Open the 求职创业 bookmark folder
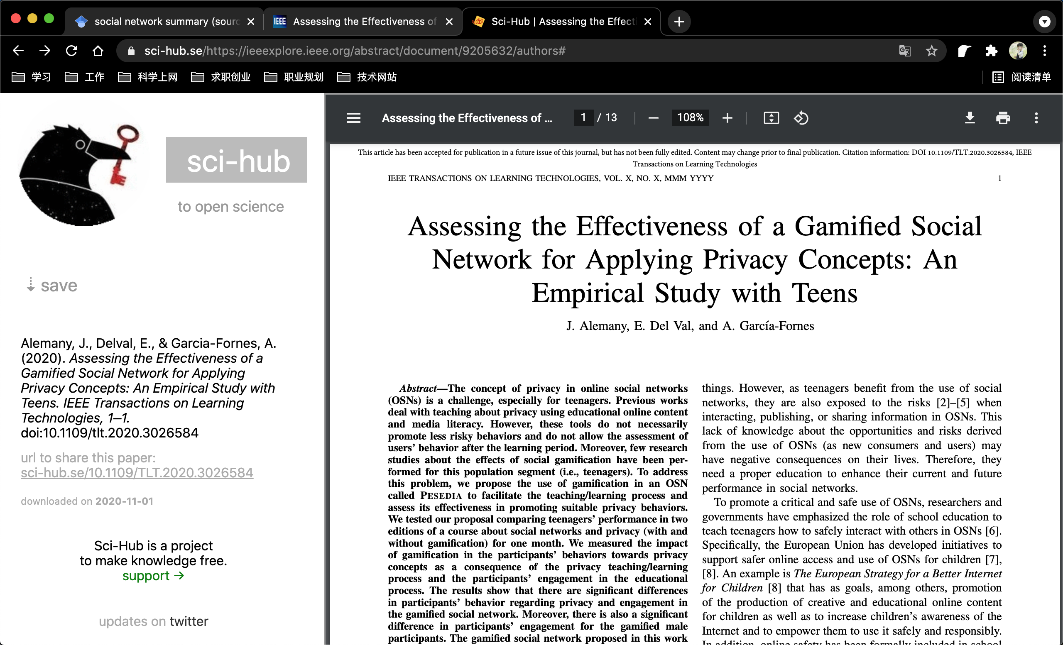 pos(221,77)
